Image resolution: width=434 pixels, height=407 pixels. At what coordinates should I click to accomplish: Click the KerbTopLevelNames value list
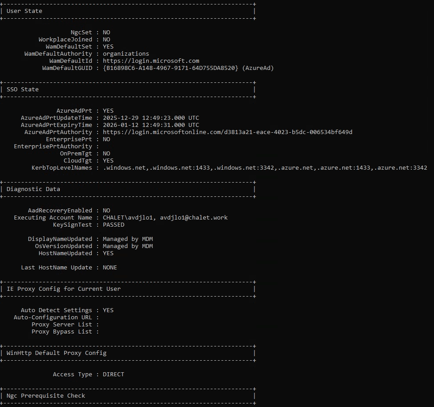(x=265, y=168)
